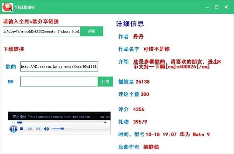Click the 下载链接 label
Viewport: 234px width, 154px height.
pos(14,49)
